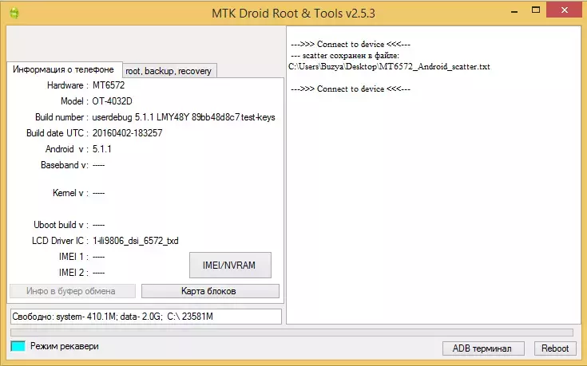Click the Инфо в буфер обмена button
The image size is (587, 366).
72,291
